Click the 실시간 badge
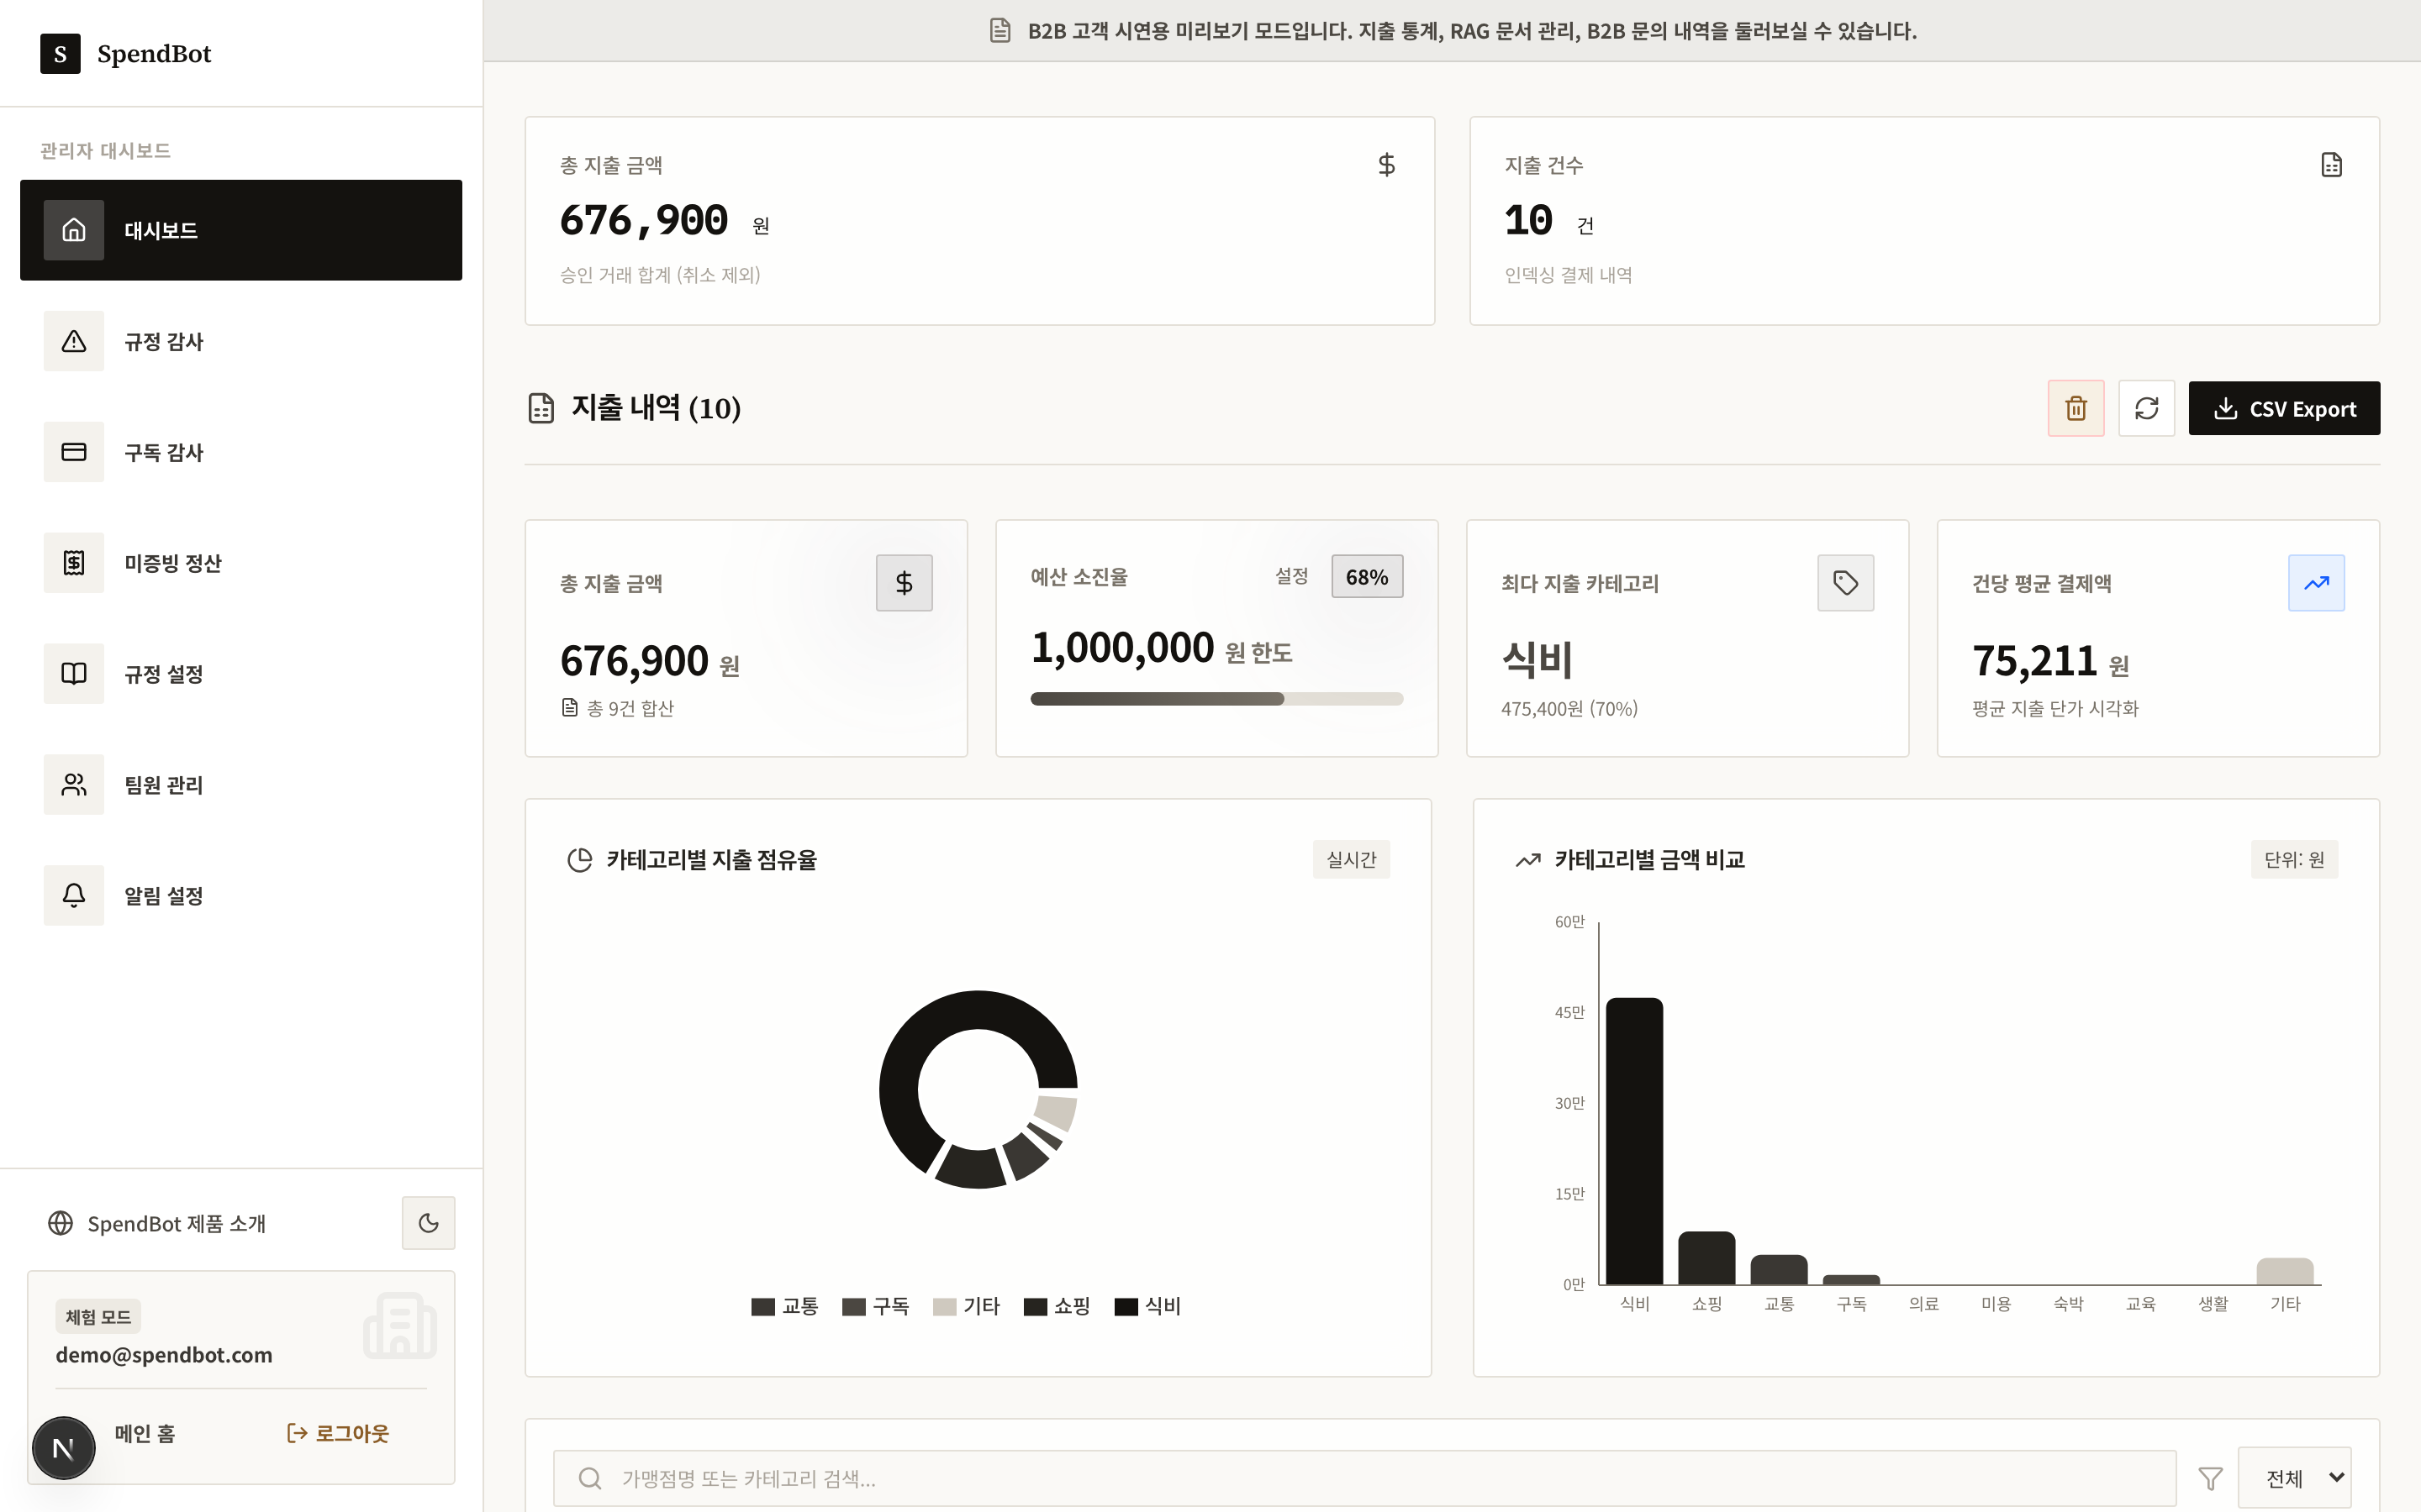This screenshot has width=2421, height=1512. (1352, 859)
